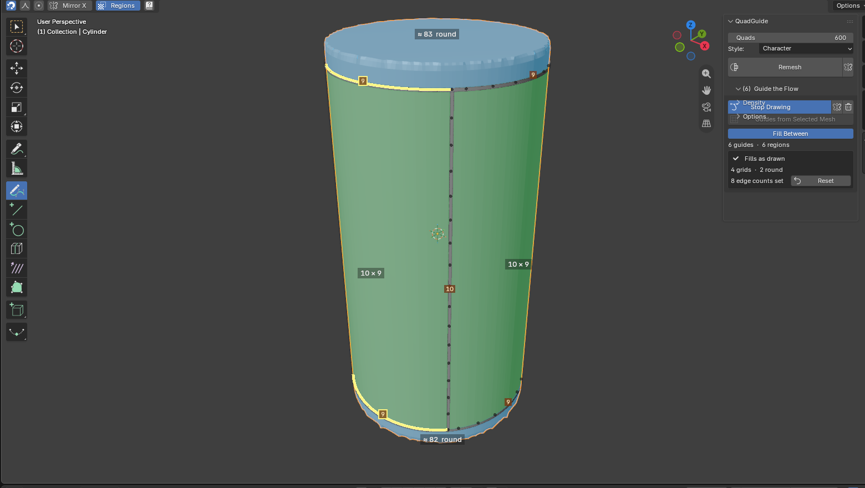Select the diagonal hatch lines tool
865x488 pixels.
pos(17,268)
